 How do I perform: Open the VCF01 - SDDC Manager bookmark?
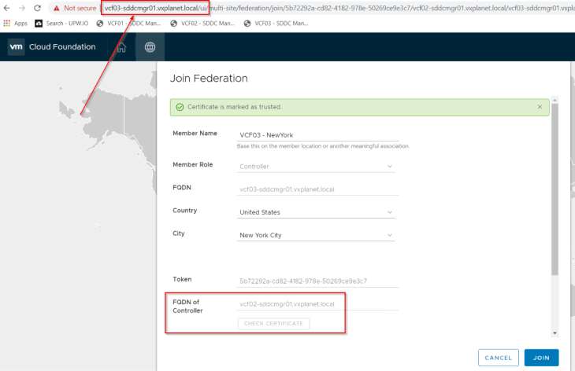(128, 24)
